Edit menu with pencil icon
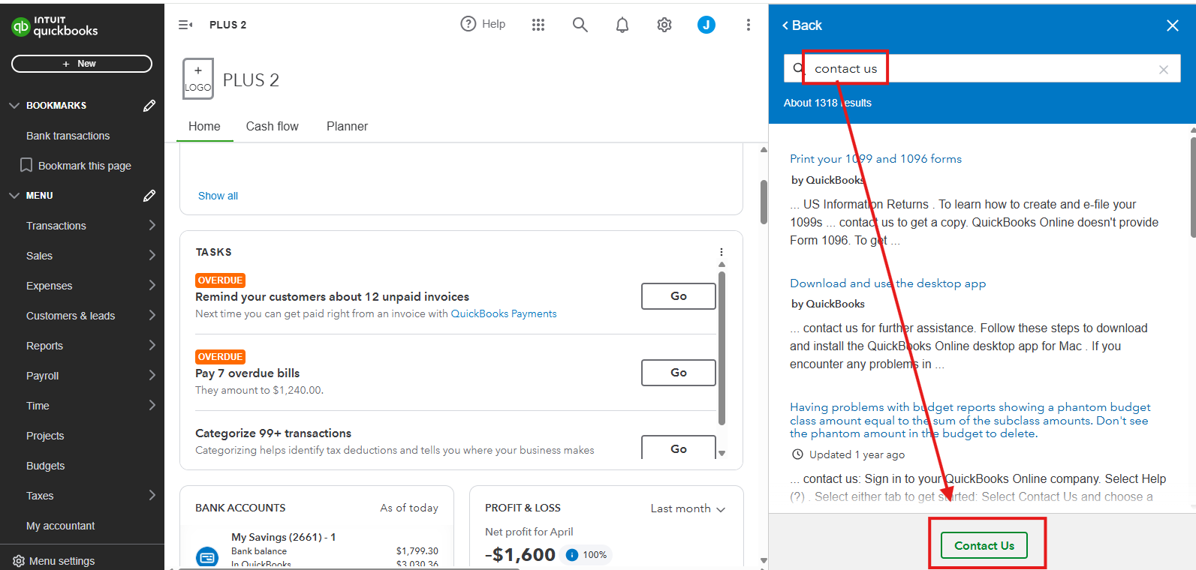 point(149,196)
